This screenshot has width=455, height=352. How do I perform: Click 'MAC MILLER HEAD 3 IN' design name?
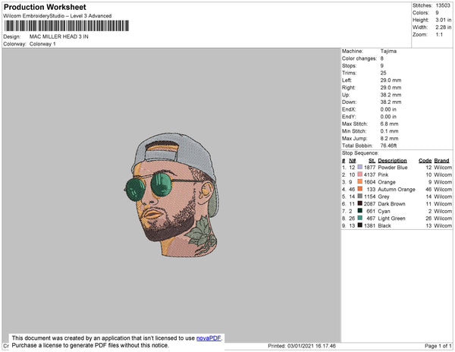59,36
